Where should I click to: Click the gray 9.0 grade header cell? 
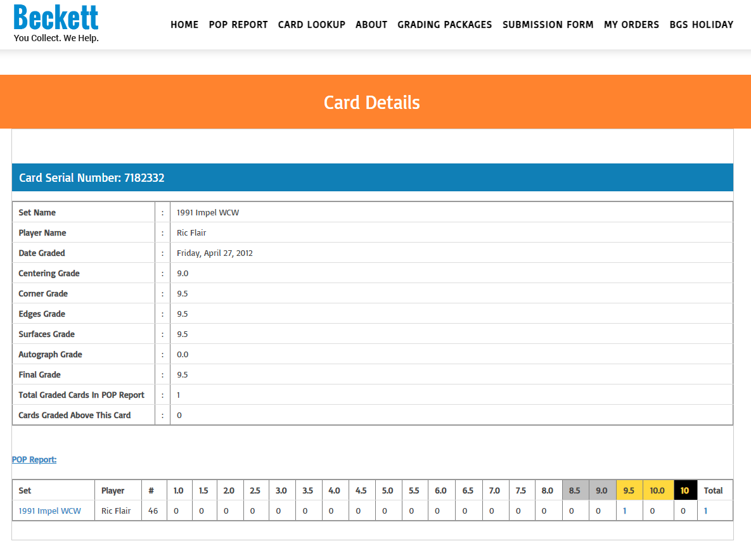602,490
